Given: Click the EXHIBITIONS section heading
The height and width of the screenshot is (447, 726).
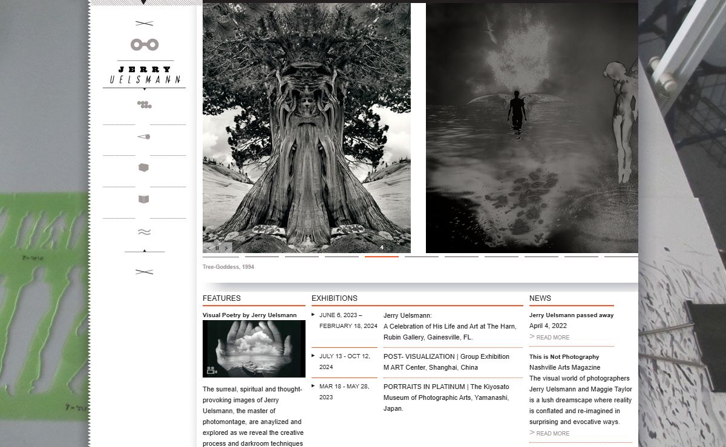Looking at the screenshot, I should [335, 298].
